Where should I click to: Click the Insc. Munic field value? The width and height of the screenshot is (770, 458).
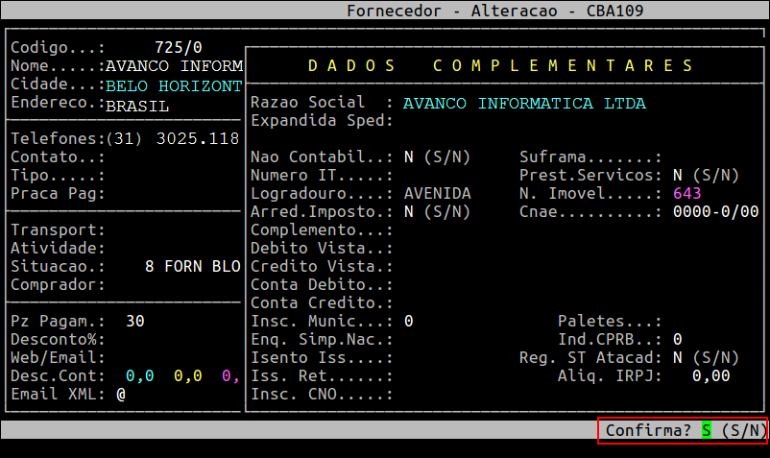tap(408, 322)
